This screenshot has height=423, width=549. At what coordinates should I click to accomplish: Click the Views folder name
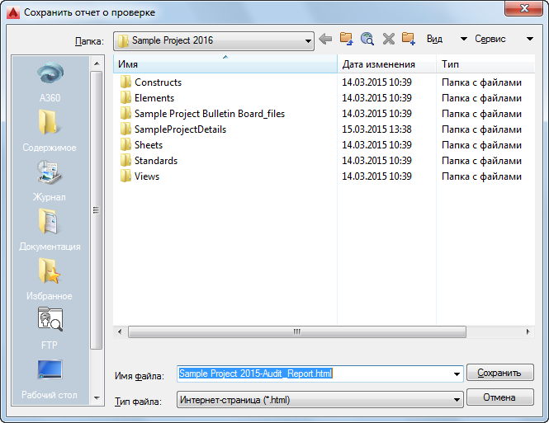147,176
